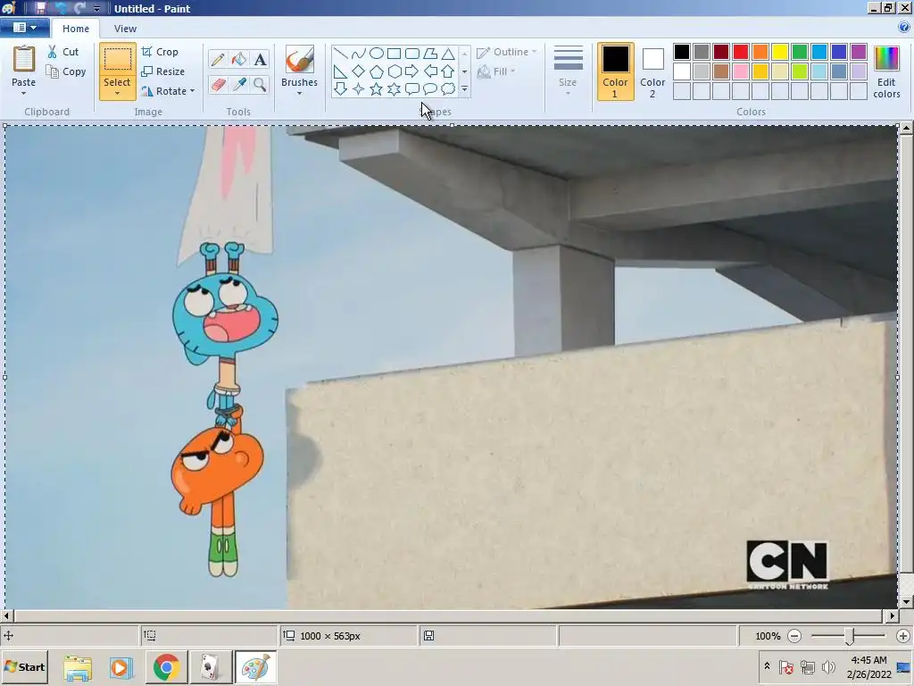Viewport: 914px width, 686px height.
Task: Select the Text tool
Action: click(260, 59)
